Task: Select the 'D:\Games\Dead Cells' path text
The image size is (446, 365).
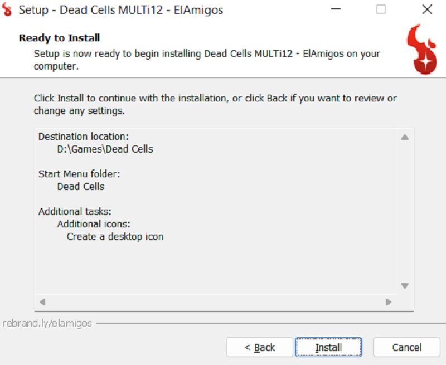Action: click(x=105, y=149)
